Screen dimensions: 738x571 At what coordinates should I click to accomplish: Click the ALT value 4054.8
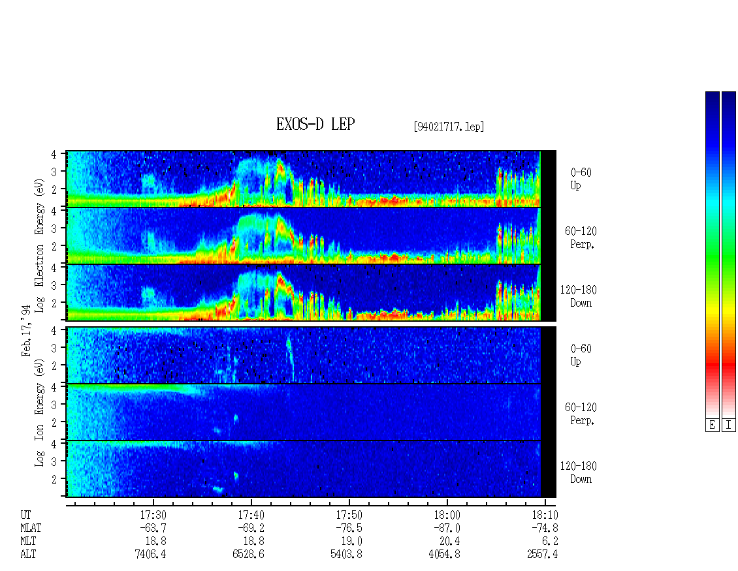444,555
